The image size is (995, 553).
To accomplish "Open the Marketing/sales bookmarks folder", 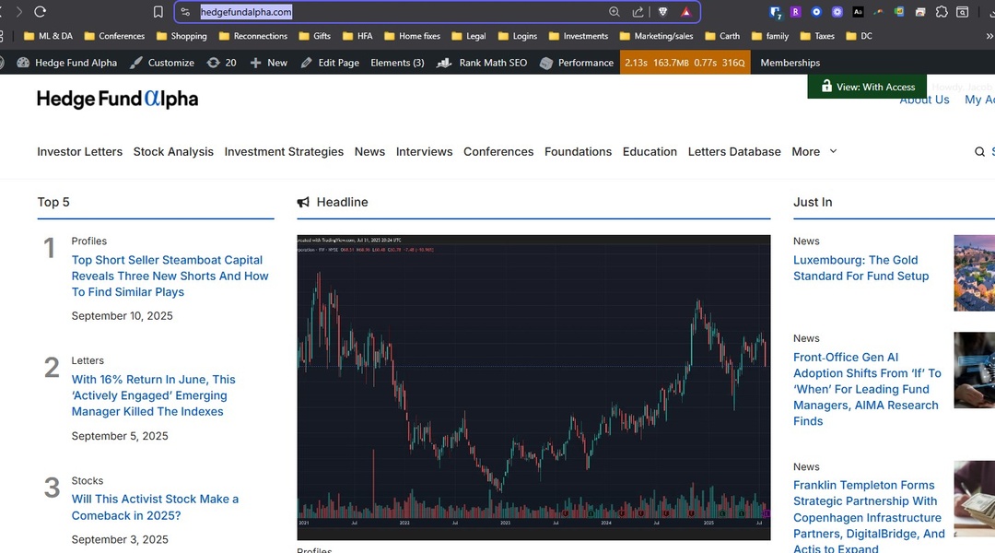I will pyautogui.click(x=656, y=36).
